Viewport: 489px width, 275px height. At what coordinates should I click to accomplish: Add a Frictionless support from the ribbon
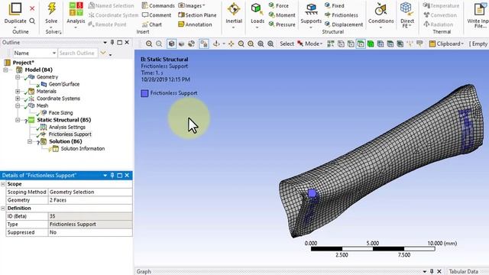pyautogui.click(x=342, y=15)
